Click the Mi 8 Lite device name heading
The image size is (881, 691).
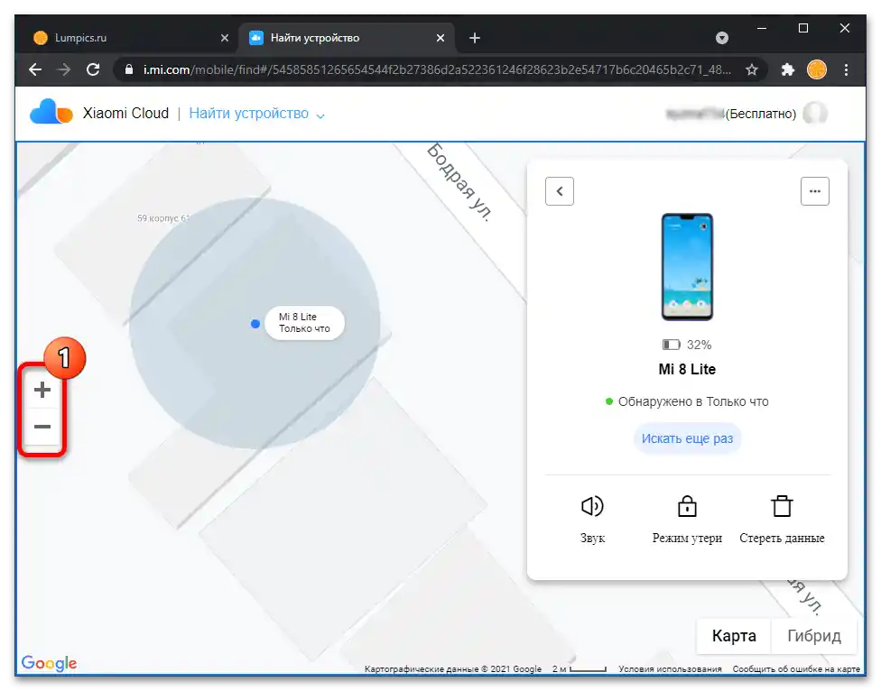[x=687, y=369]
